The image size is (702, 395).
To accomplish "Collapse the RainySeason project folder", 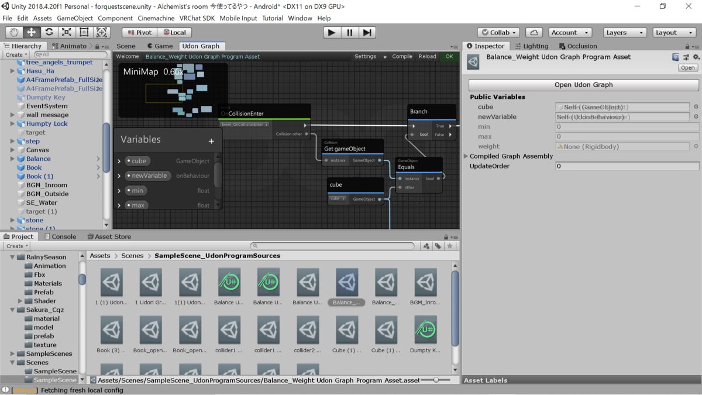I will [12, 257].
